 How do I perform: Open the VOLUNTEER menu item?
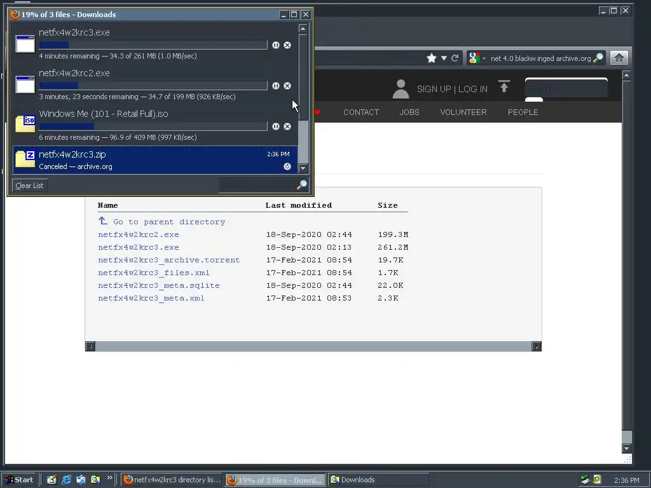point(463,112)
